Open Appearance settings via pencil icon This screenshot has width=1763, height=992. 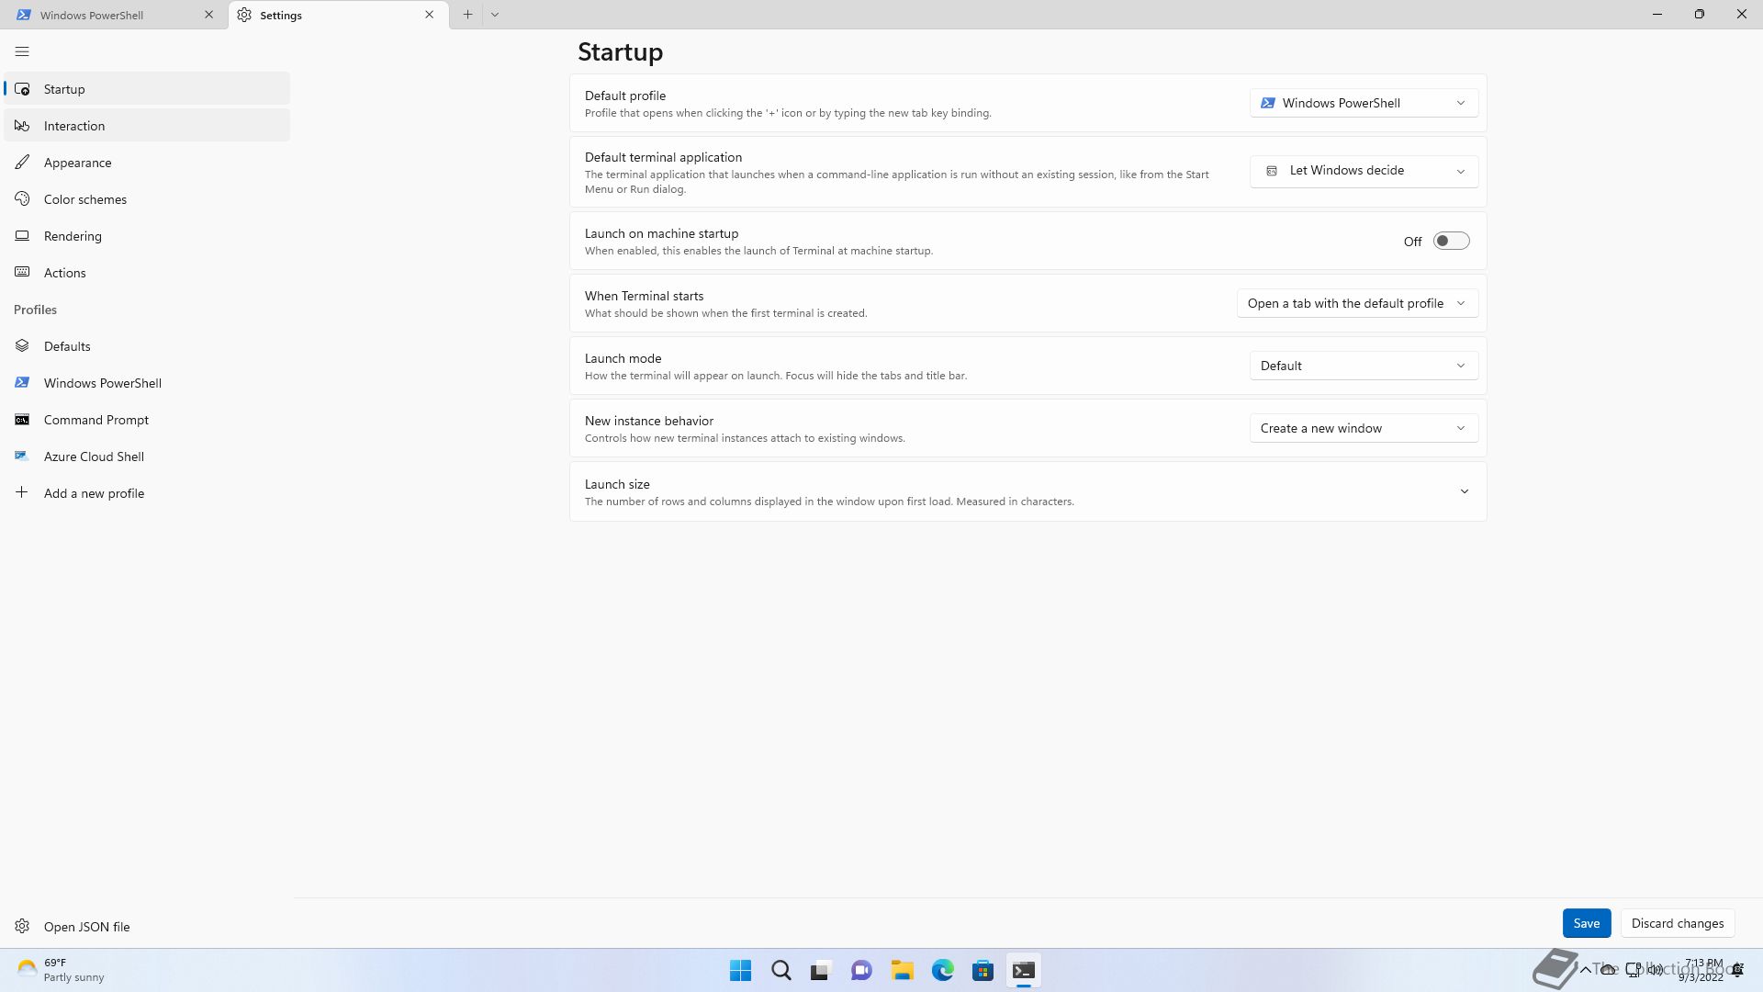(x=22, y=163)
